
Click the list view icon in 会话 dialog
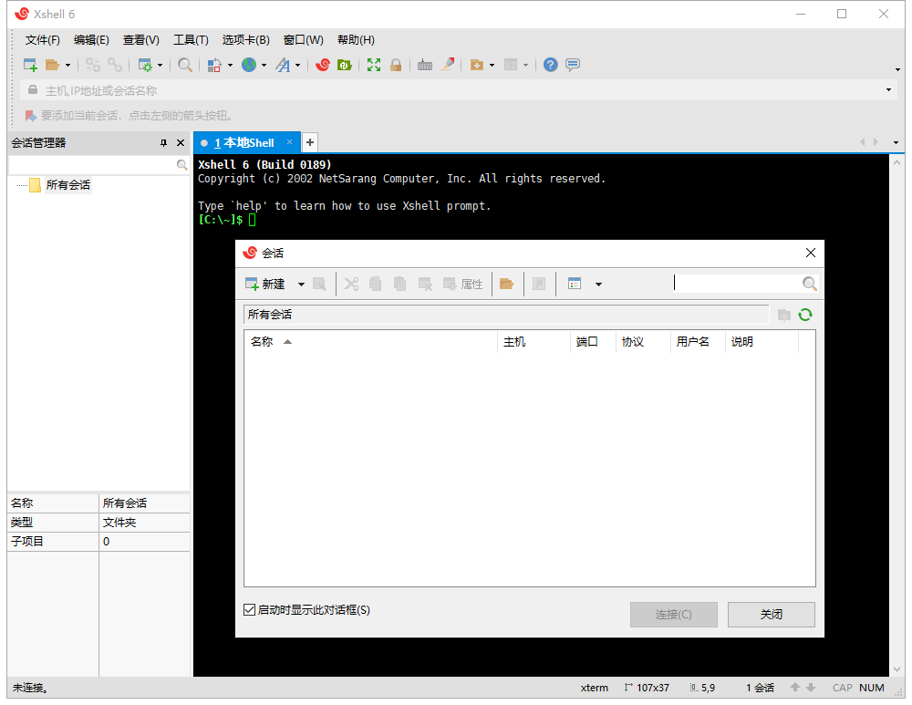pos(575,284)
